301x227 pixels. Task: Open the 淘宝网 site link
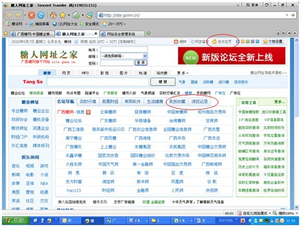108,181
